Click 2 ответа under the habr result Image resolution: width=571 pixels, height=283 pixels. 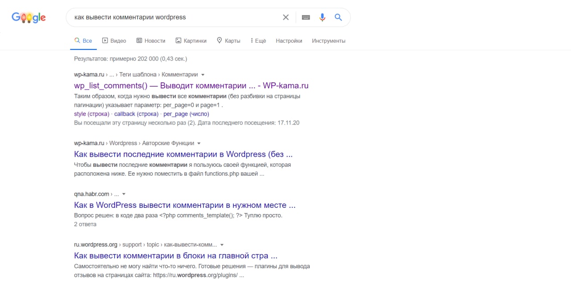click(85, 224)
